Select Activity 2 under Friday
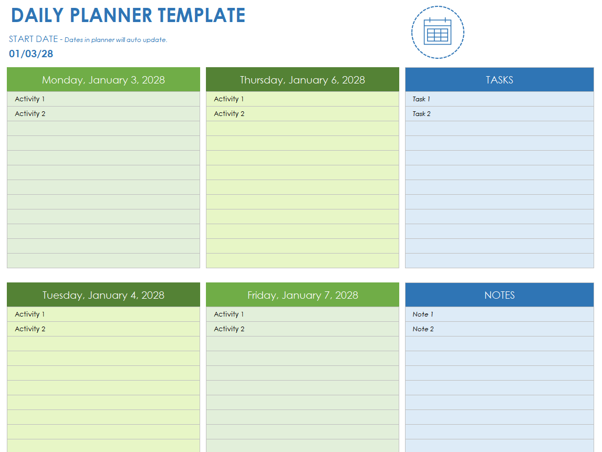602x452 pixels. pyautogui.click(x=229, y=329)
